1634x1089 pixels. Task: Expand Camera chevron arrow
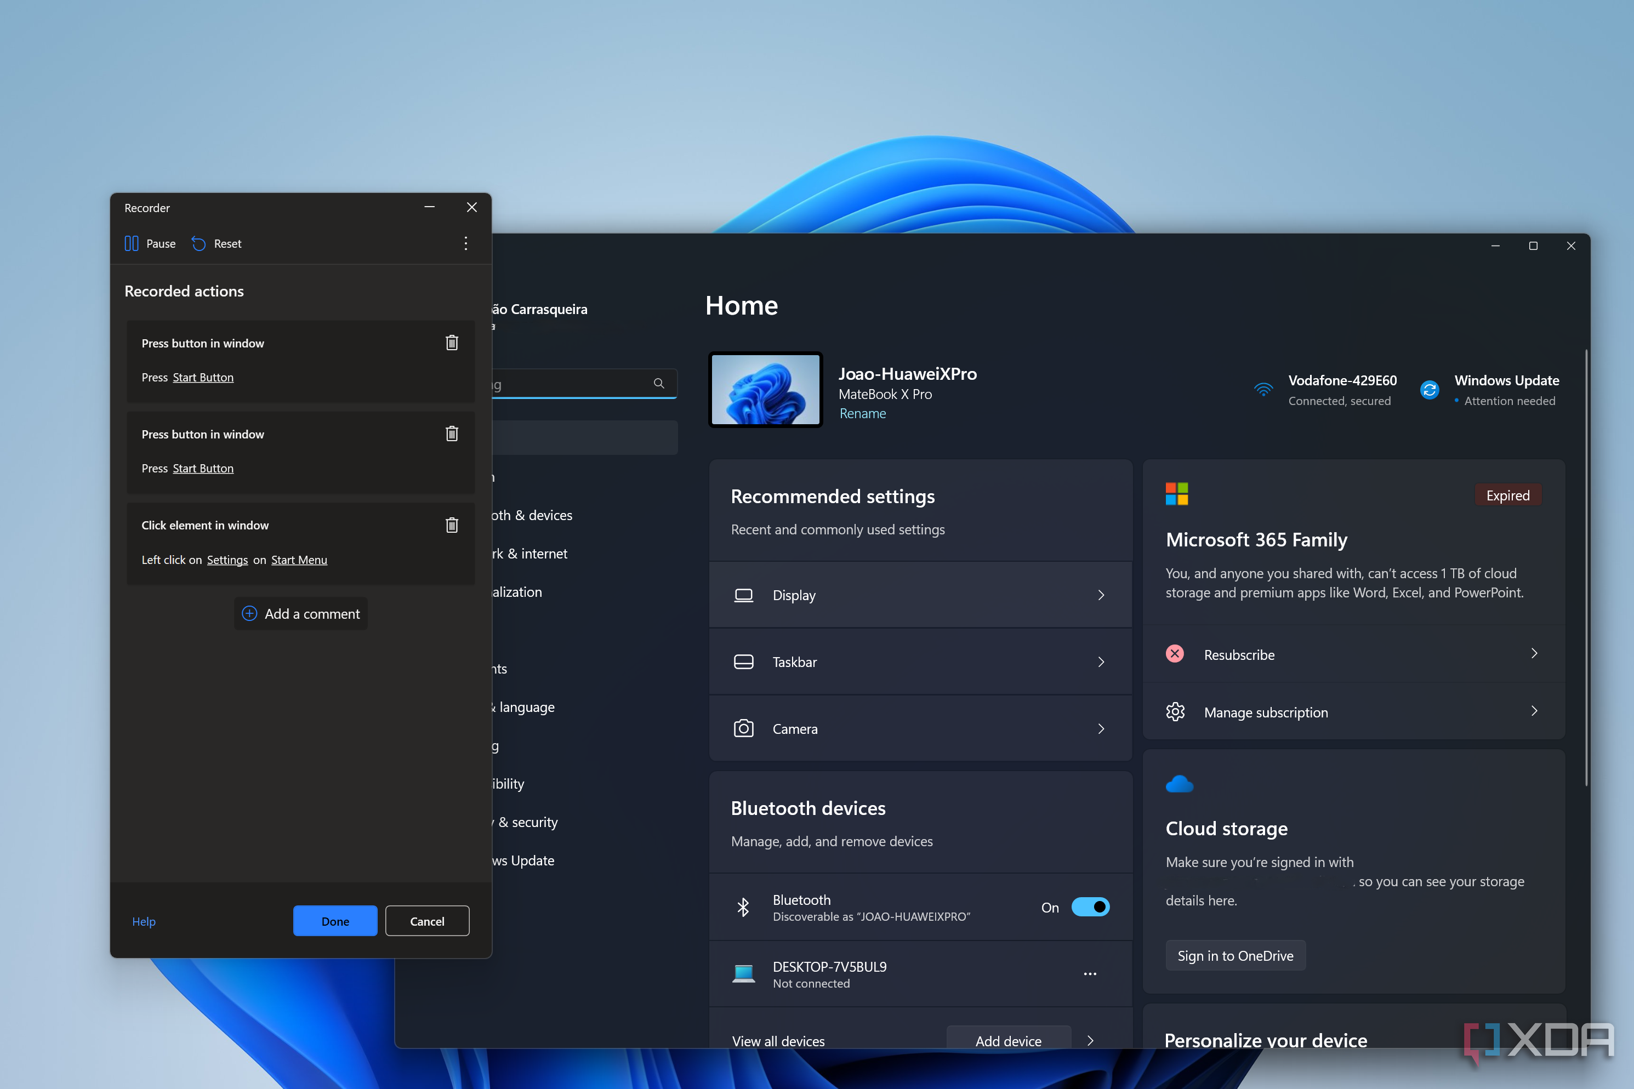pos(1101,728)
